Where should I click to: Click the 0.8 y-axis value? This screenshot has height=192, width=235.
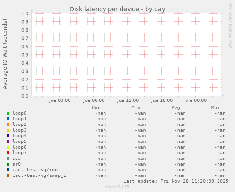pyautogui.click(x=25, y=30)
